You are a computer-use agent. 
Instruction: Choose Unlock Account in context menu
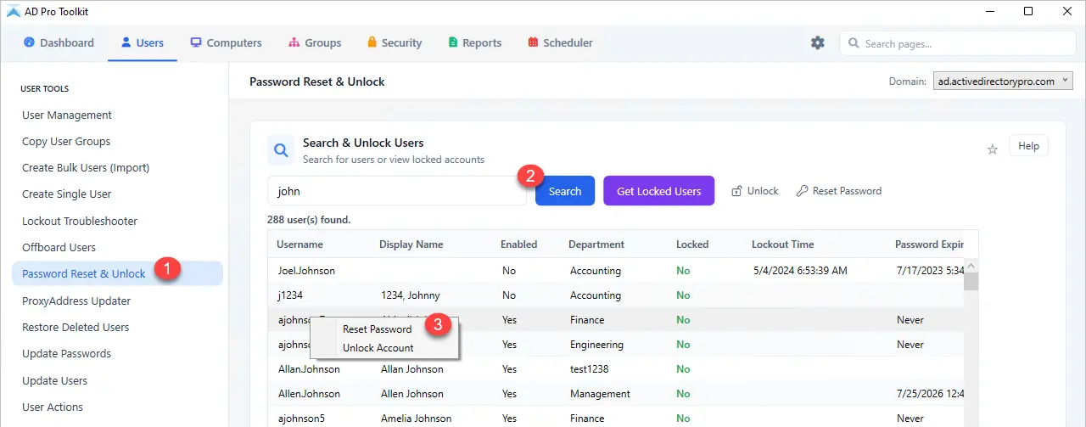(378, 348)
